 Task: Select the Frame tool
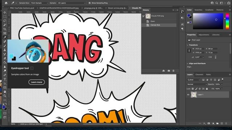pos(5,33)
